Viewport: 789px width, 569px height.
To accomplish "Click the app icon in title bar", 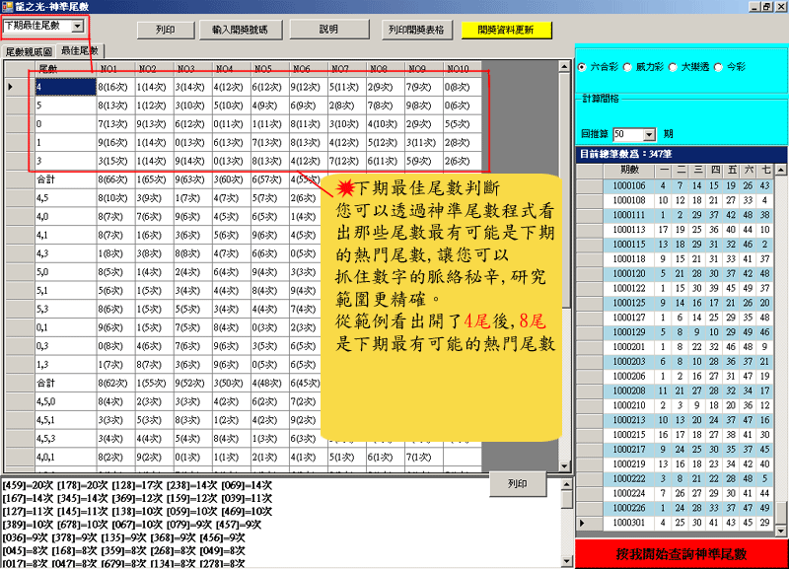I will (7, 6).
